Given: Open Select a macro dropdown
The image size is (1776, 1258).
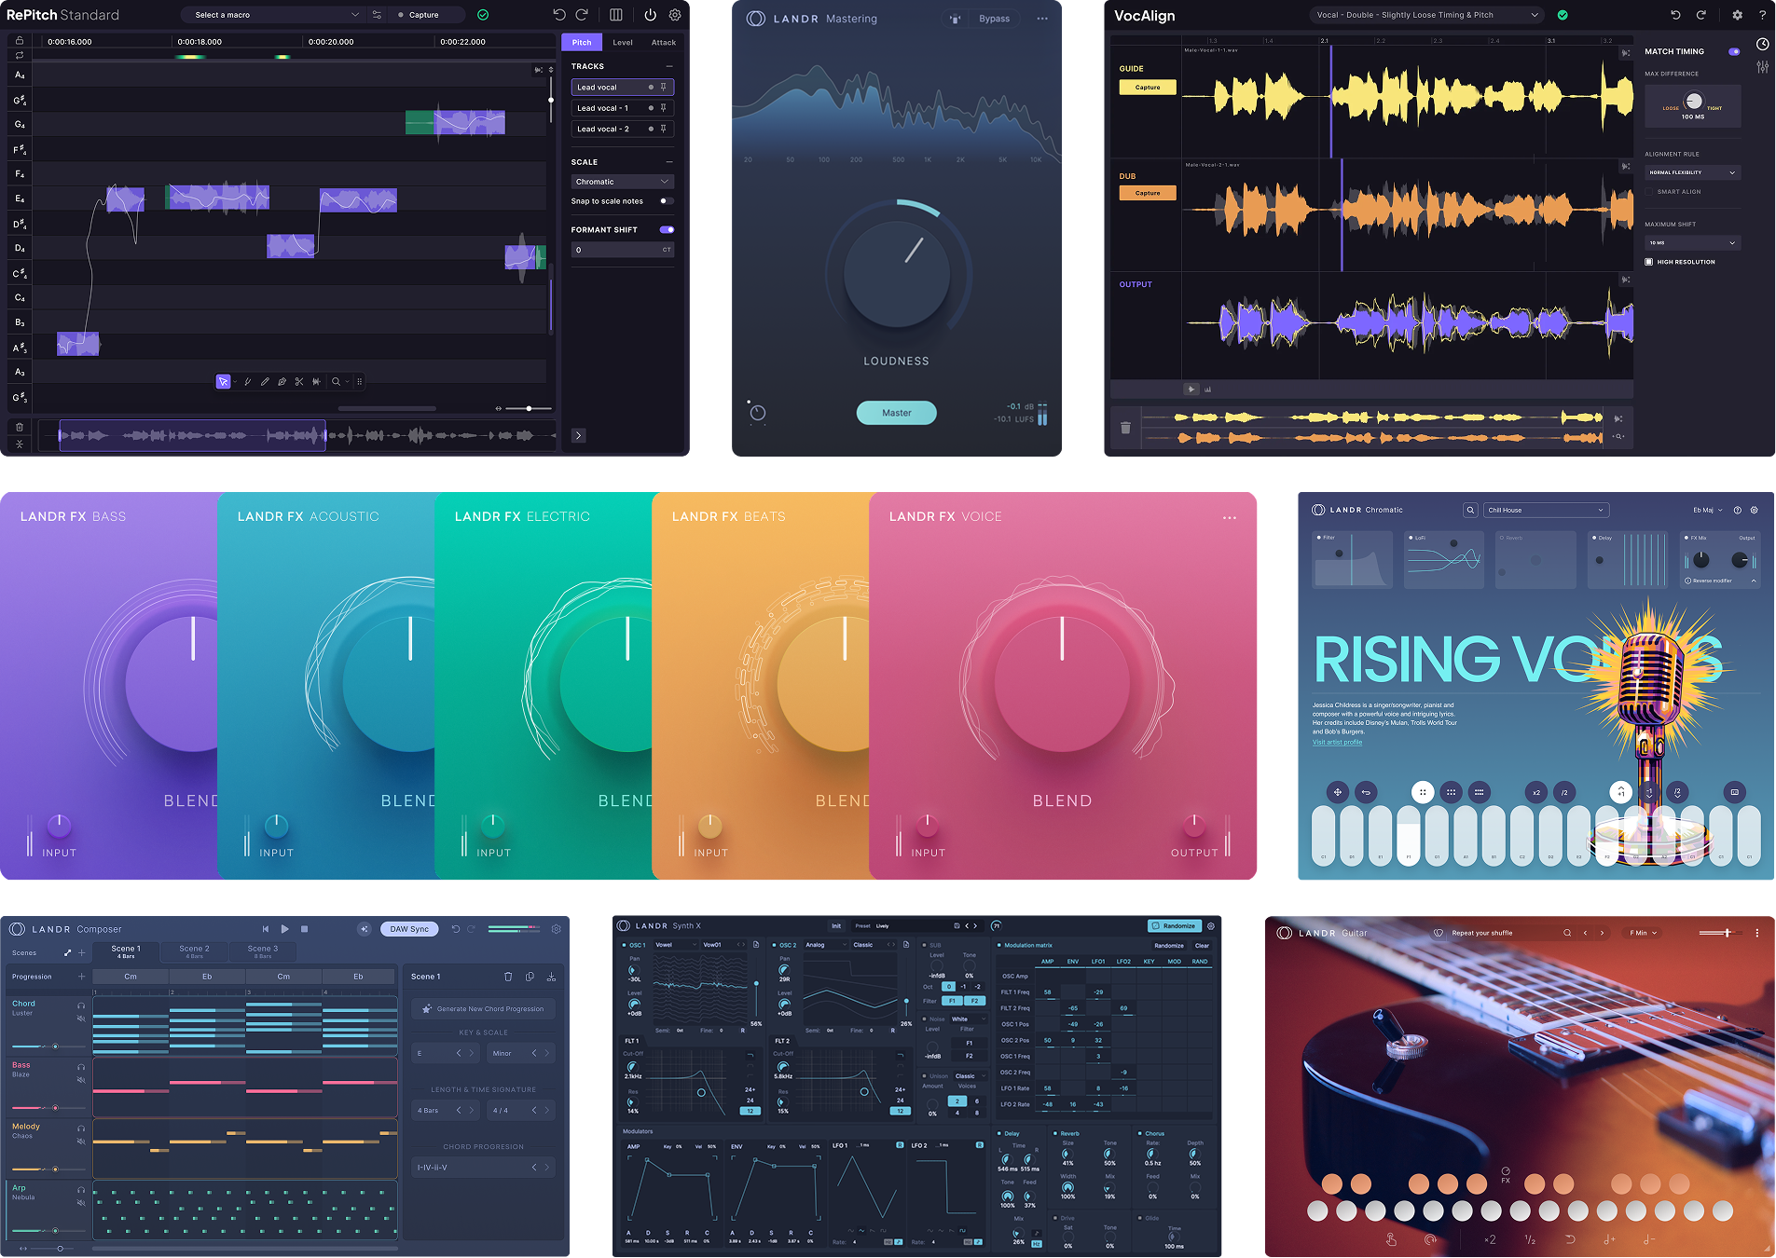Looking at the screenshot, I should click(275, 15).
